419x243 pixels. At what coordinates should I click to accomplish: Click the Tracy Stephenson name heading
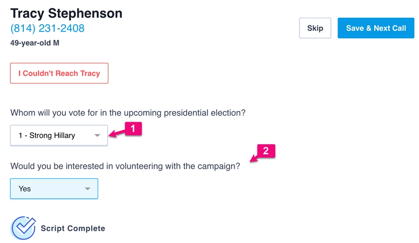click(x=66, y=13)
